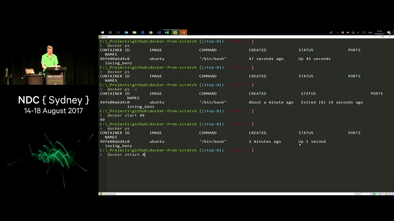The image size is (394, 221).
Task: Click the 'Up 45 seconds' status text
Action: coord(315,59)
